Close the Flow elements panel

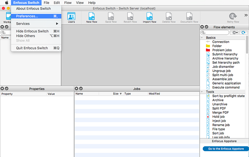point(202,27)
